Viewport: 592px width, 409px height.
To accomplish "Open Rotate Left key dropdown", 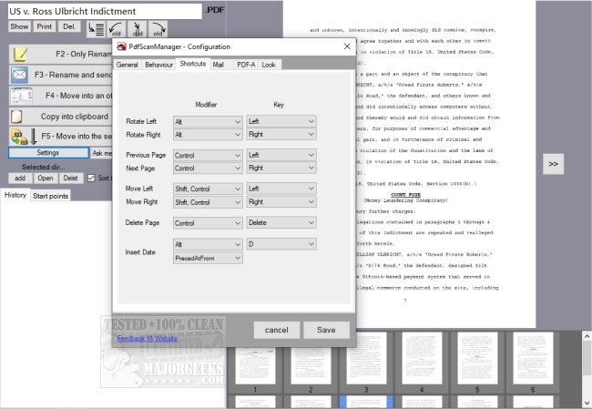I will [x=281, y=121].
